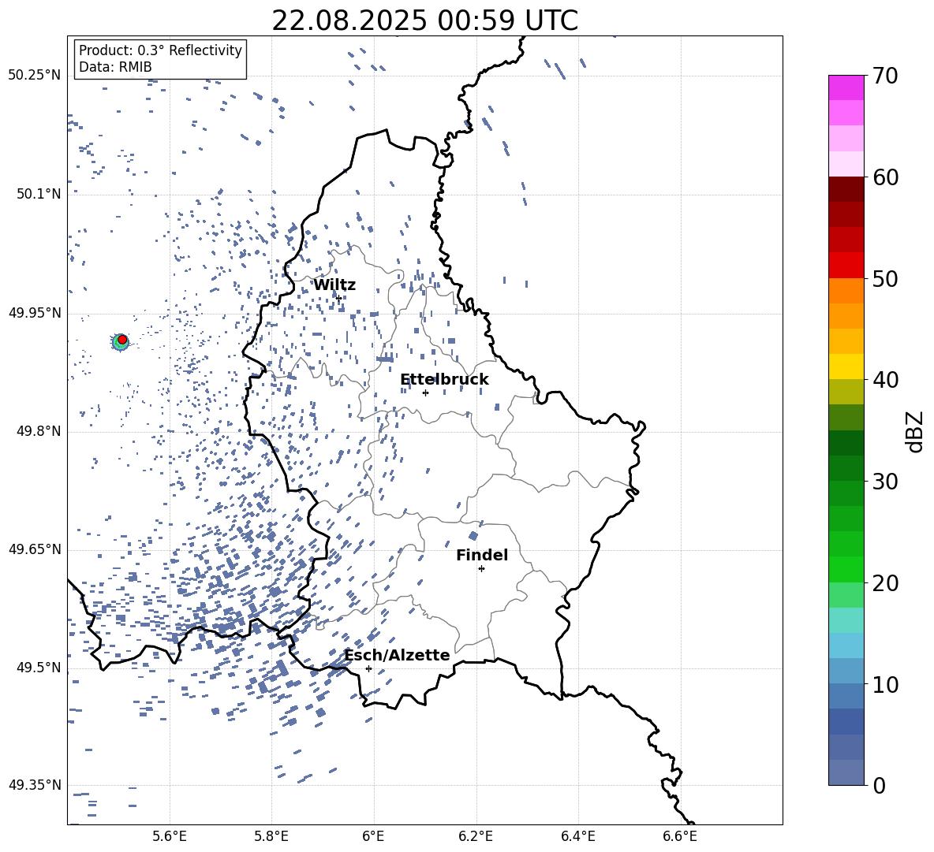This screenshot has height=852, width=934.
Task: Click the Esch/Alzette city label
Action: point(397,655)
